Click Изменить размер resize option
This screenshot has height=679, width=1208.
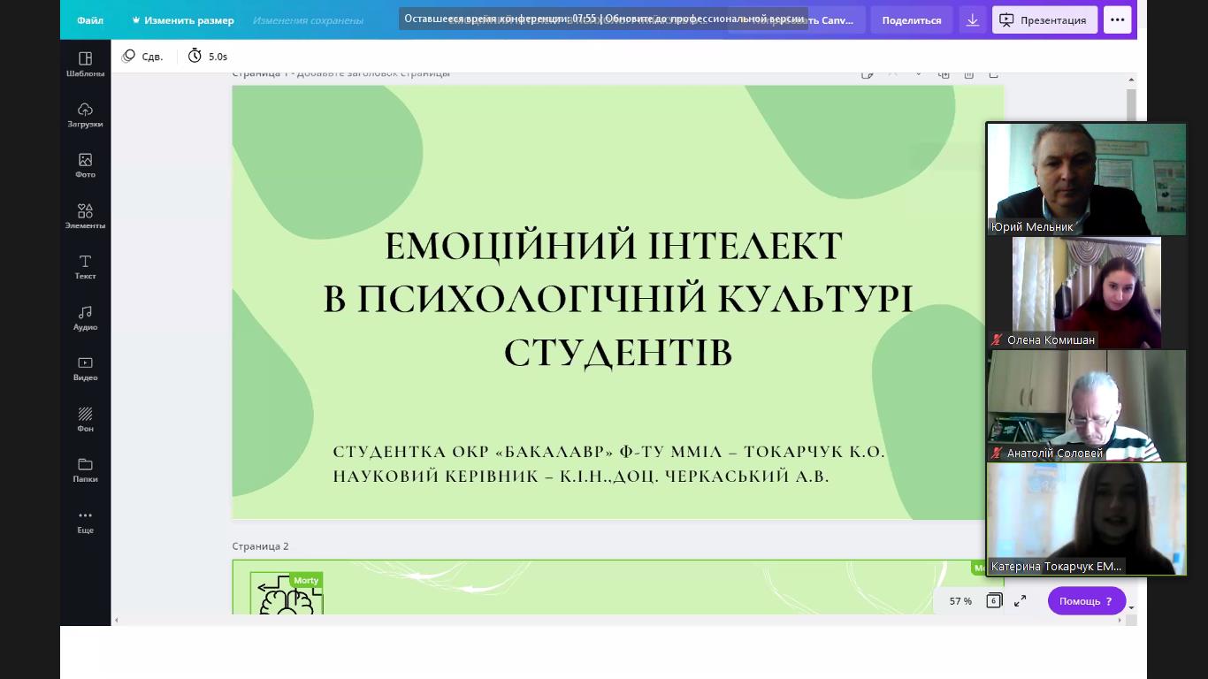coord(183,19)
